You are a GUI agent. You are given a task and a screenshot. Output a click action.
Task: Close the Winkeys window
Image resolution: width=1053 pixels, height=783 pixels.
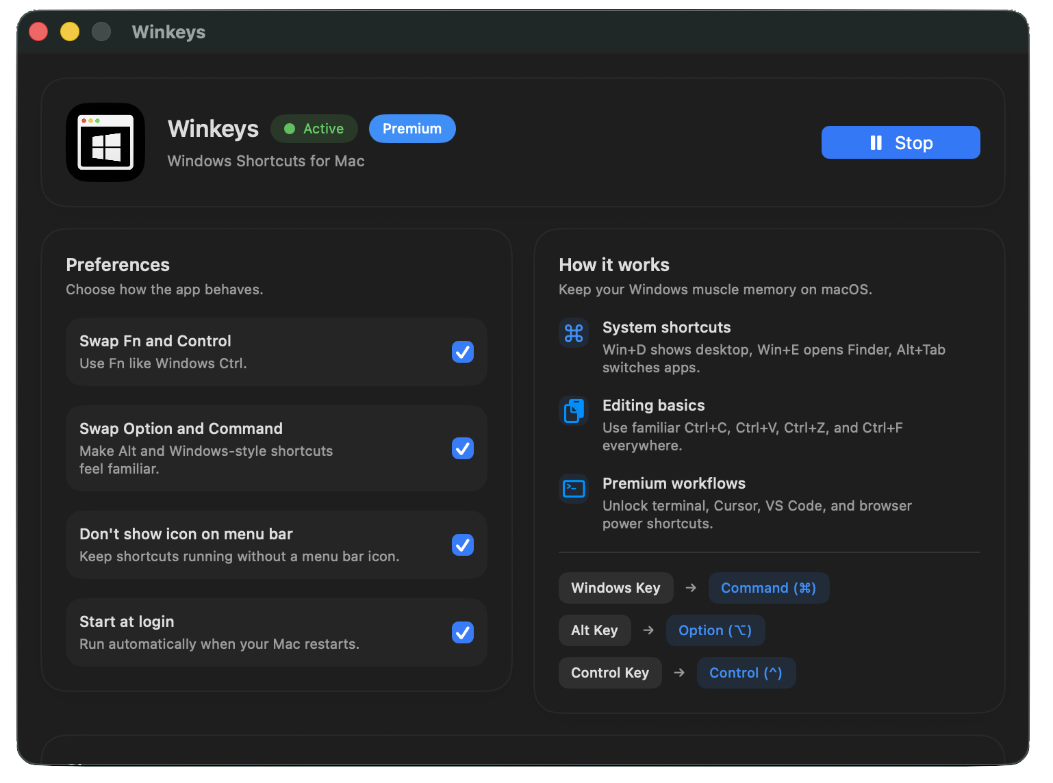pyautogui.click(x=38, y=31)
